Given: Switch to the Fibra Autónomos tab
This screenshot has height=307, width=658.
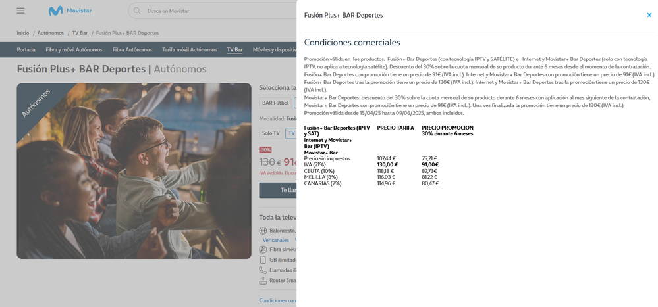Looking at the screenshot, I should click(132, 50).
